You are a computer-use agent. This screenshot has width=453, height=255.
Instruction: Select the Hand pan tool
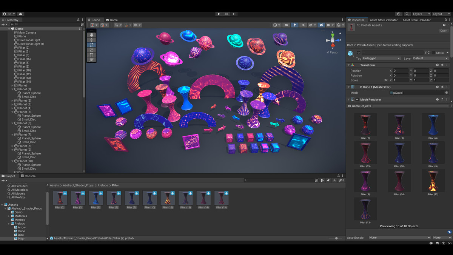(x=91, y=35)
